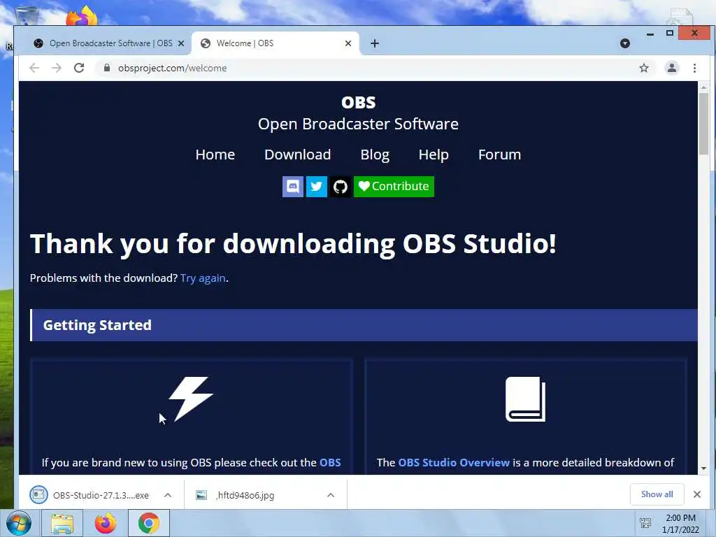Close the Welcome | OBS tab
This screenshot has width=716, height=537.
[348, 43]
